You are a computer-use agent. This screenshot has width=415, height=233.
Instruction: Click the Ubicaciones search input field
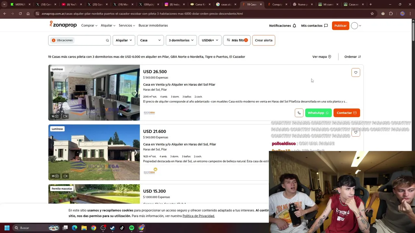79,40
